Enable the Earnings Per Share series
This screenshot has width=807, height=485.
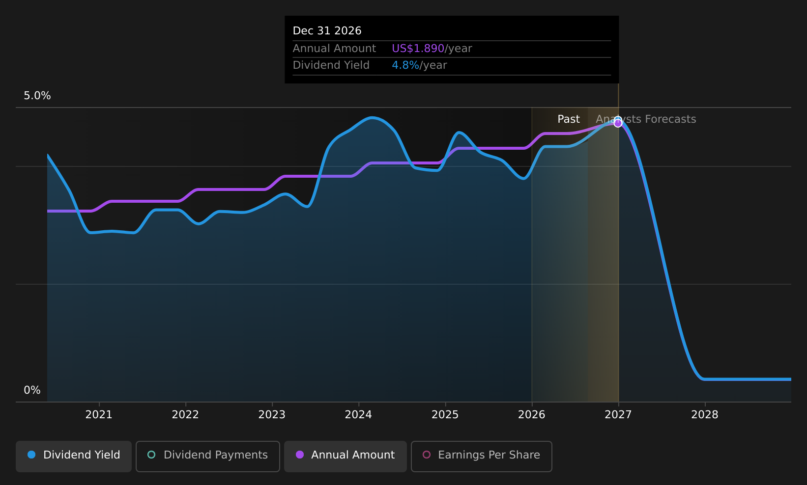[x=482, y=457]
